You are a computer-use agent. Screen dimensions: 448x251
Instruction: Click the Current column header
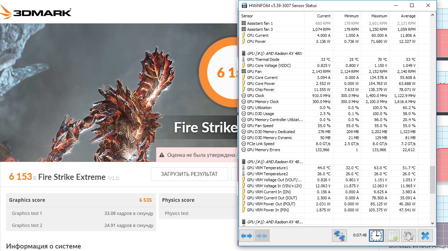pyautogui.click(x=318, y=16)
